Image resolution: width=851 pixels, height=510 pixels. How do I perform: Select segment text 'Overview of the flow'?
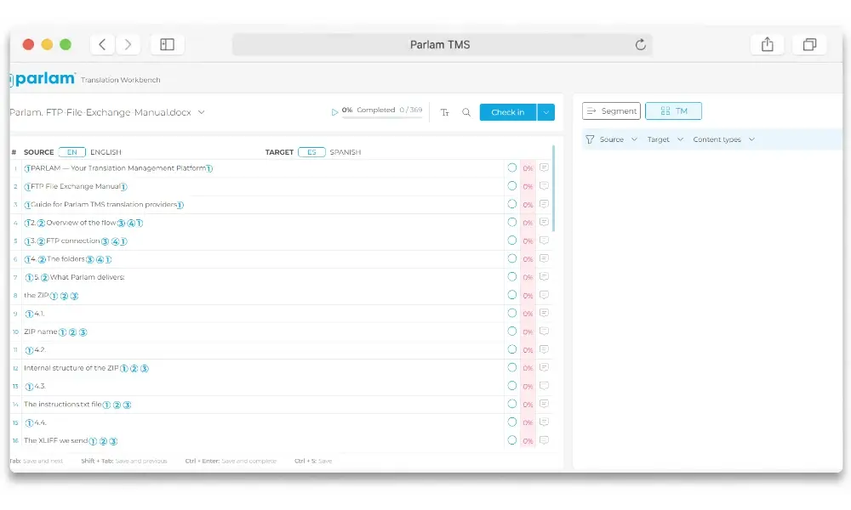82,223
